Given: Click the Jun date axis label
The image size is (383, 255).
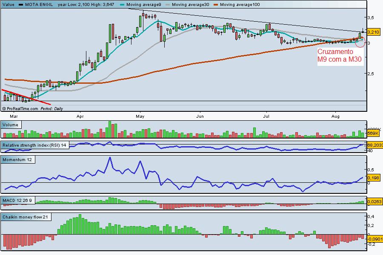Looking at the screenshot, I should pos(200,116).
